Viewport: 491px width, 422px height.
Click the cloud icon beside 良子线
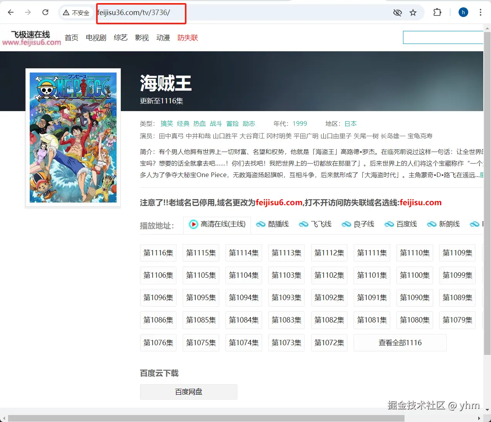tap(346, 224)
